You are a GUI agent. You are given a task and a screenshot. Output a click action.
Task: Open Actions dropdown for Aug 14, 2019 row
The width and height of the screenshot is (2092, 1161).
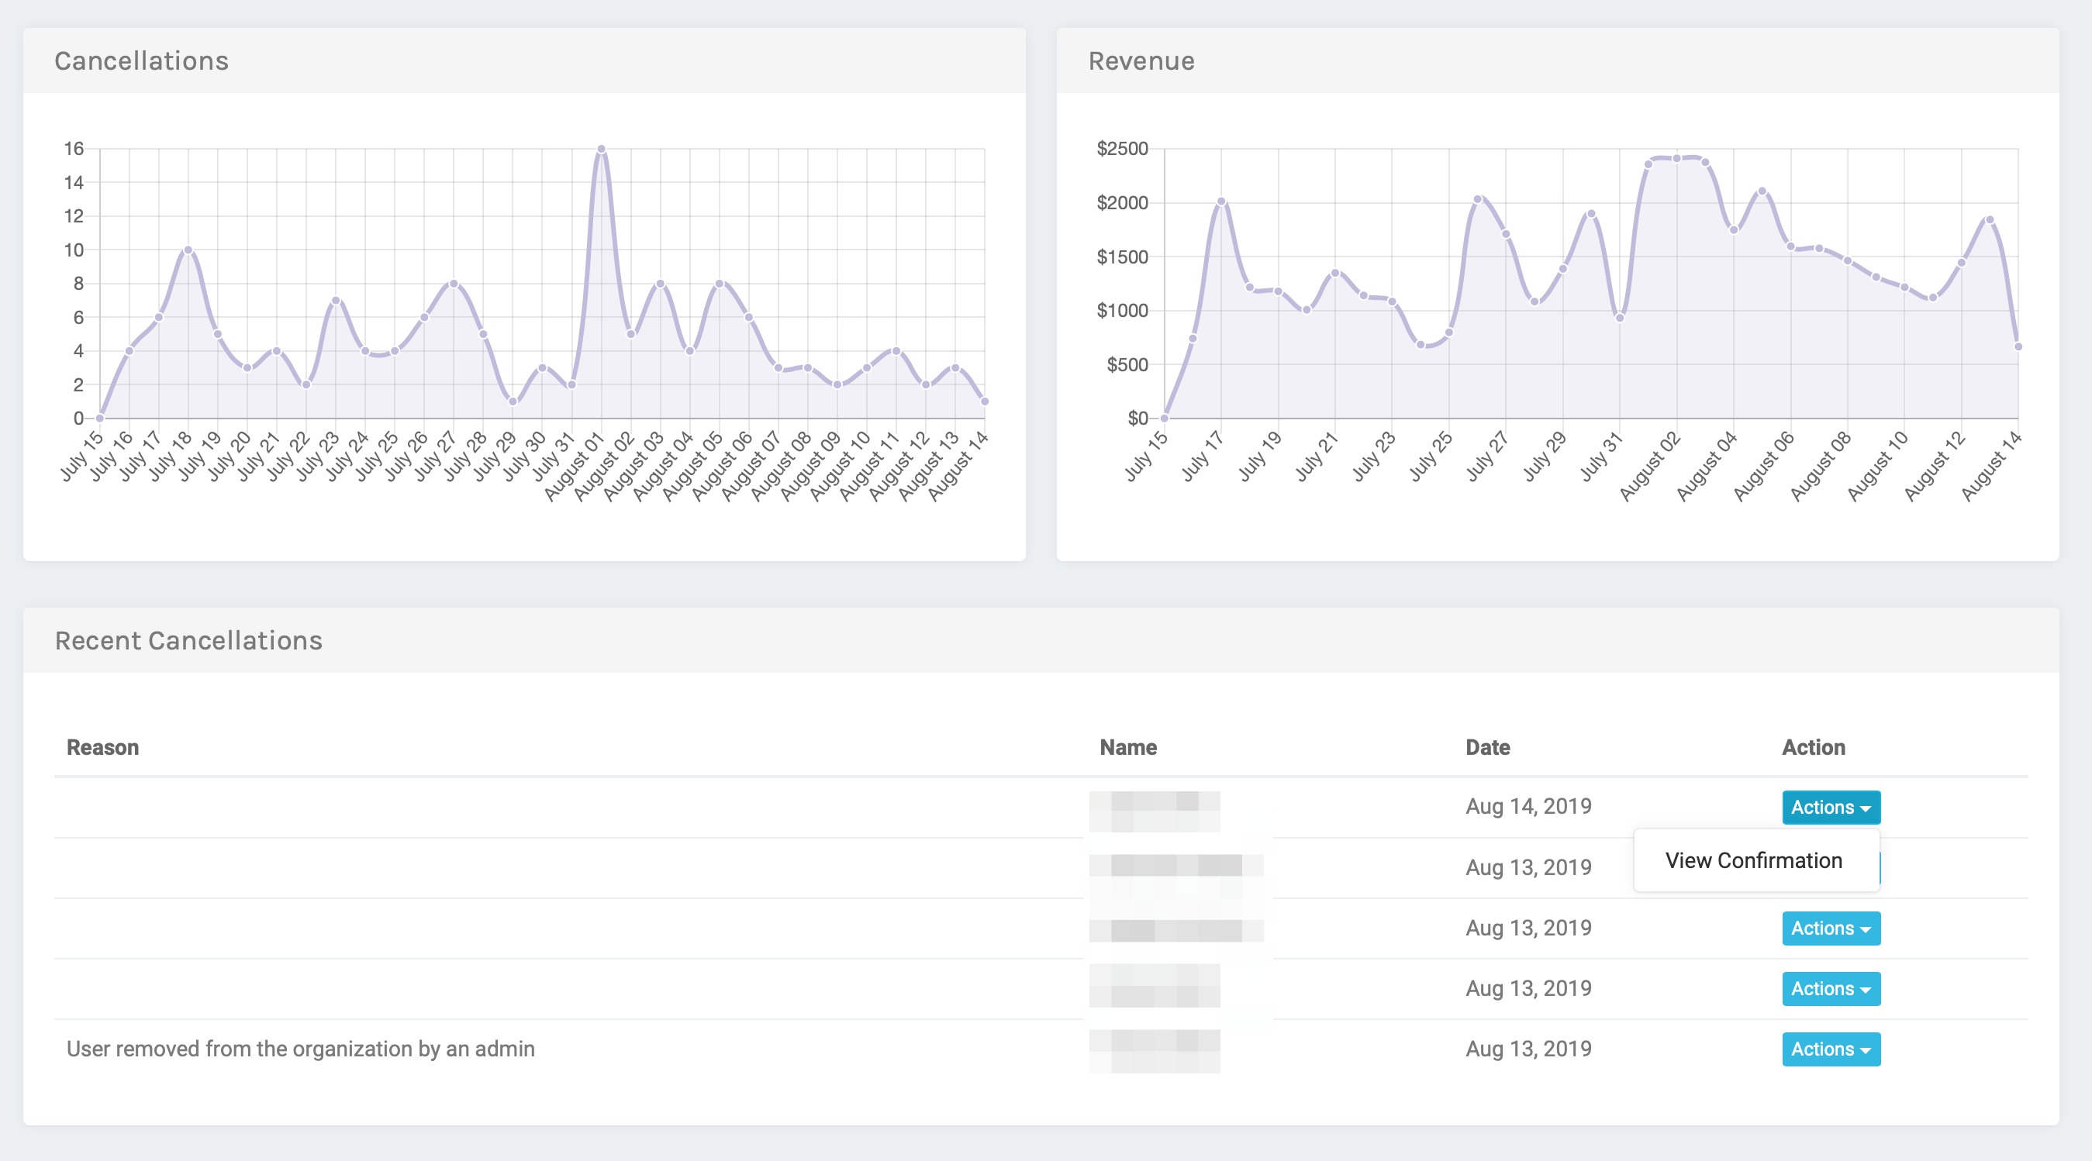pyautogui.click(x=1831, y=807)
